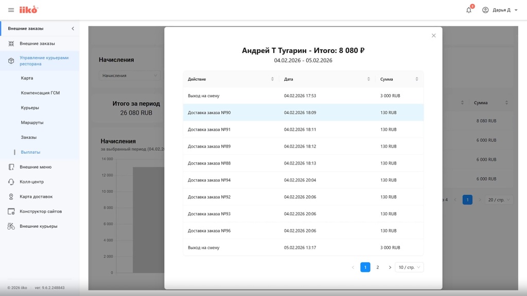Open the Начисления dropdown in background page
The height and width of the screenshot is (296, 527).
[129, 76]
